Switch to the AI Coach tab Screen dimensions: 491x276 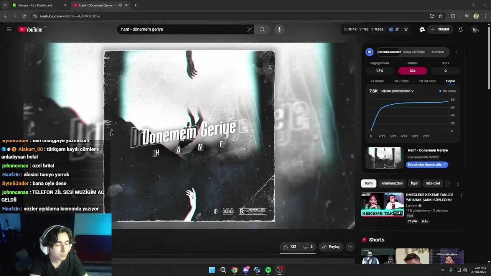pyautogui.click(x=438, y=52)
